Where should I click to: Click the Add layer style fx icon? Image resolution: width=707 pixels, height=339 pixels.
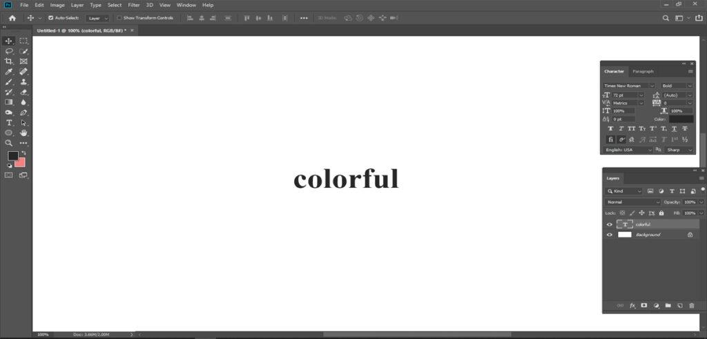click(x=632, y=306)
